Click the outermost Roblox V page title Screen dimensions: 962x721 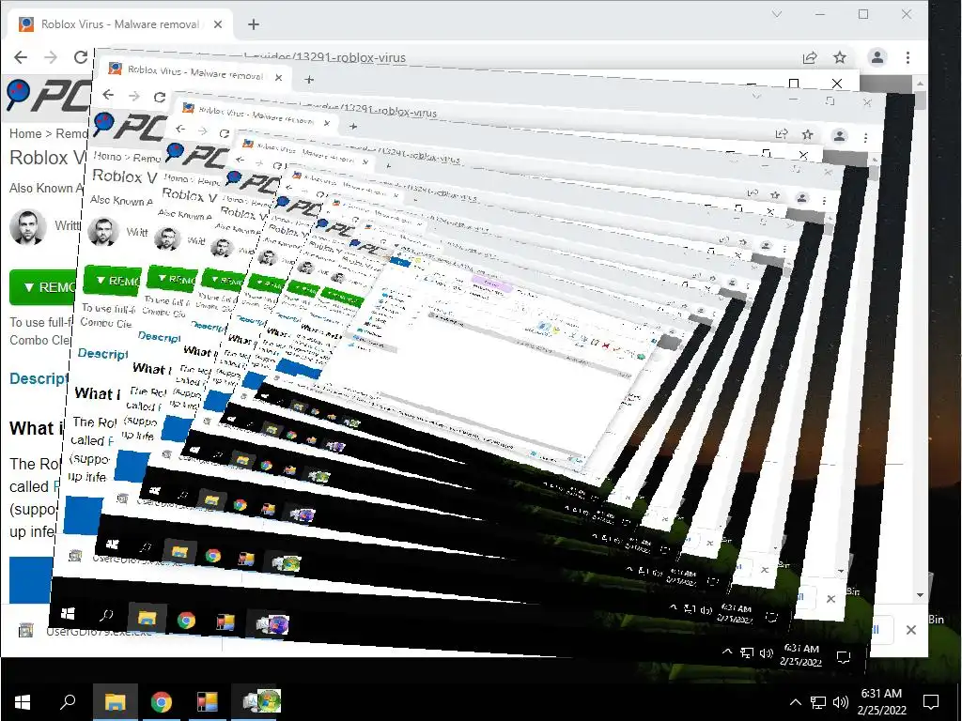point(48,158)
